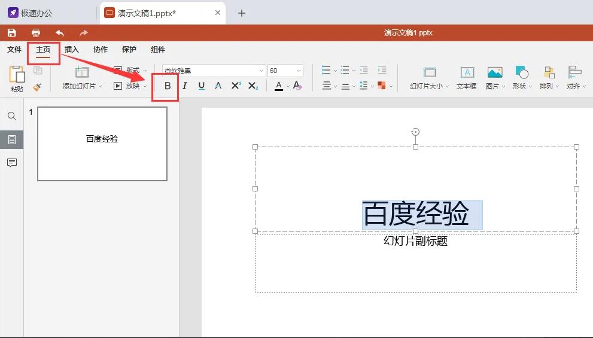
Task: Open the 文件 menu
Action: [14, 50]
